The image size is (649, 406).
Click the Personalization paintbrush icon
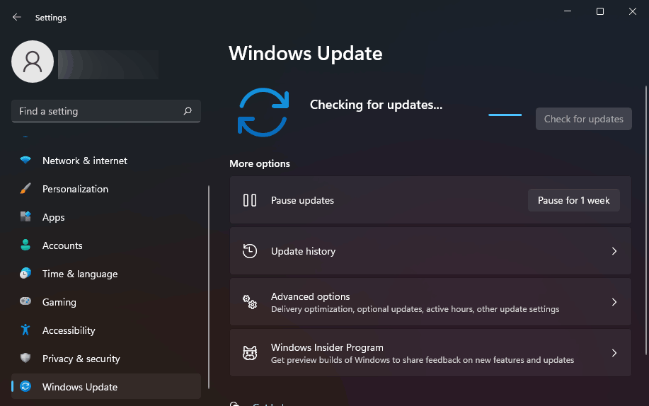pyautogui.click(x=25, y=189)
